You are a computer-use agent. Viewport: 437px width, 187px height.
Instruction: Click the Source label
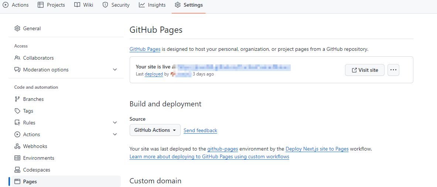tap(137, 119)
